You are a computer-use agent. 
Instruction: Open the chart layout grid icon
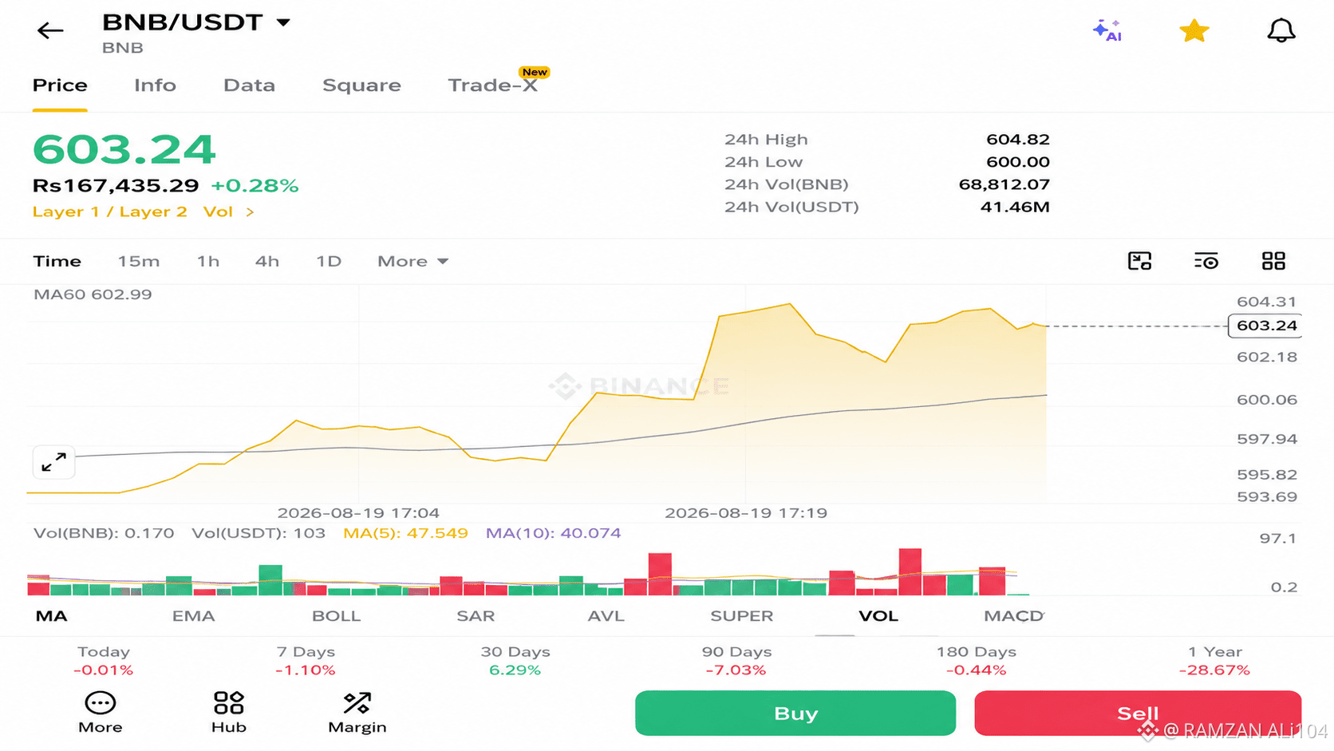click(x=1273, y=261)
